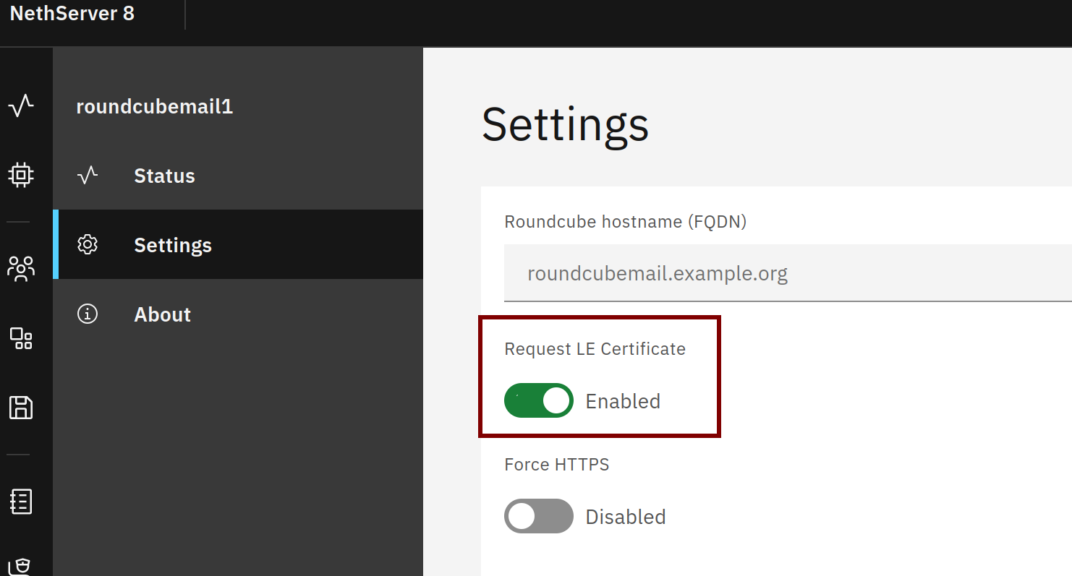Open the About page
Image resolution: width=1072 pixels, height=576 pixels.
(238, 314)
